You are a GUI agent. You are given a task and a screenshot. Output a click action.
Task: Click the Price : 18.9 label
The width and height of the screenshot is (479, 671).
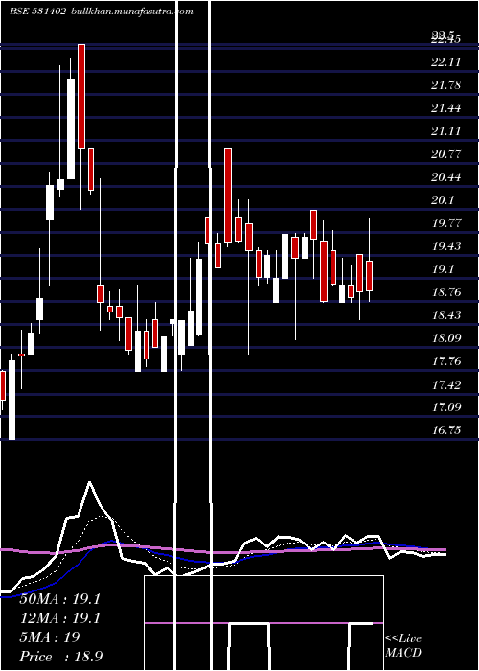60,656
